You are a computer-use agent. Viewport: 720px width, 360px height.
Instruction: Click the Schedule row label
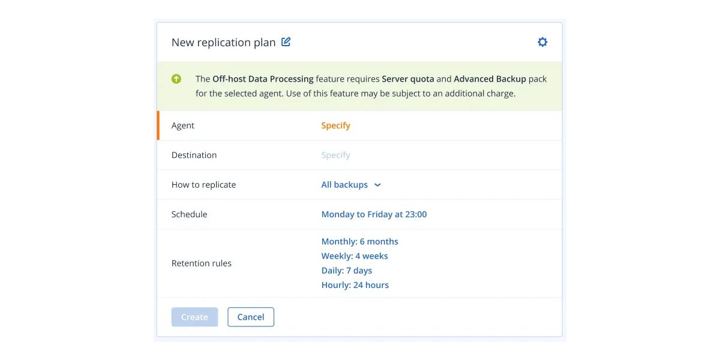pos(189,214)
